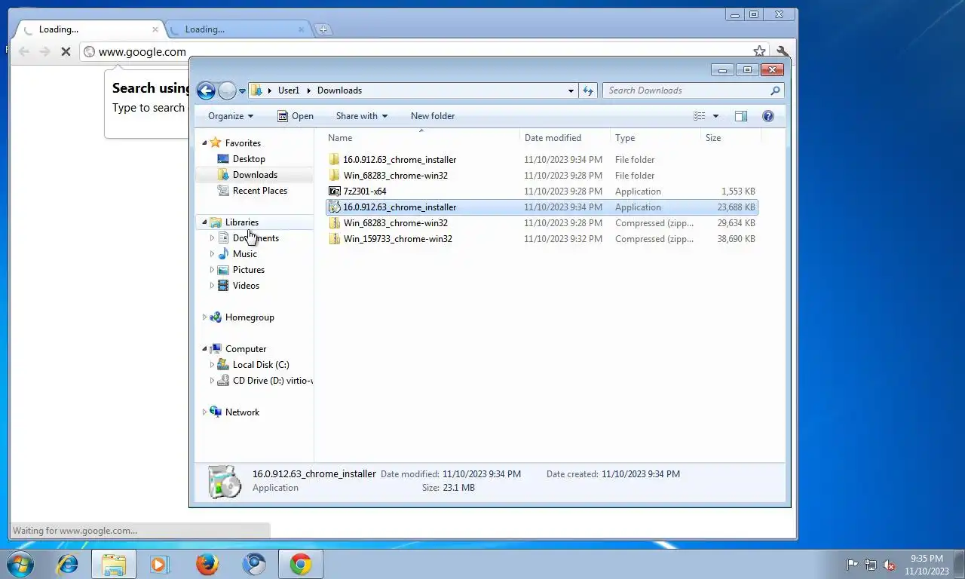Collapse the Favorites tree section

point(204,143)
